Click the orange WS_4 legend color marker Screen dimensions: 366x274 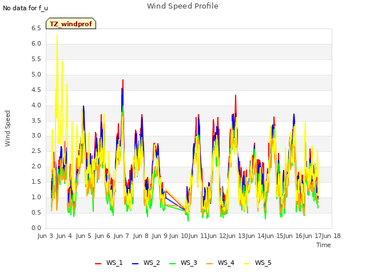210,264
